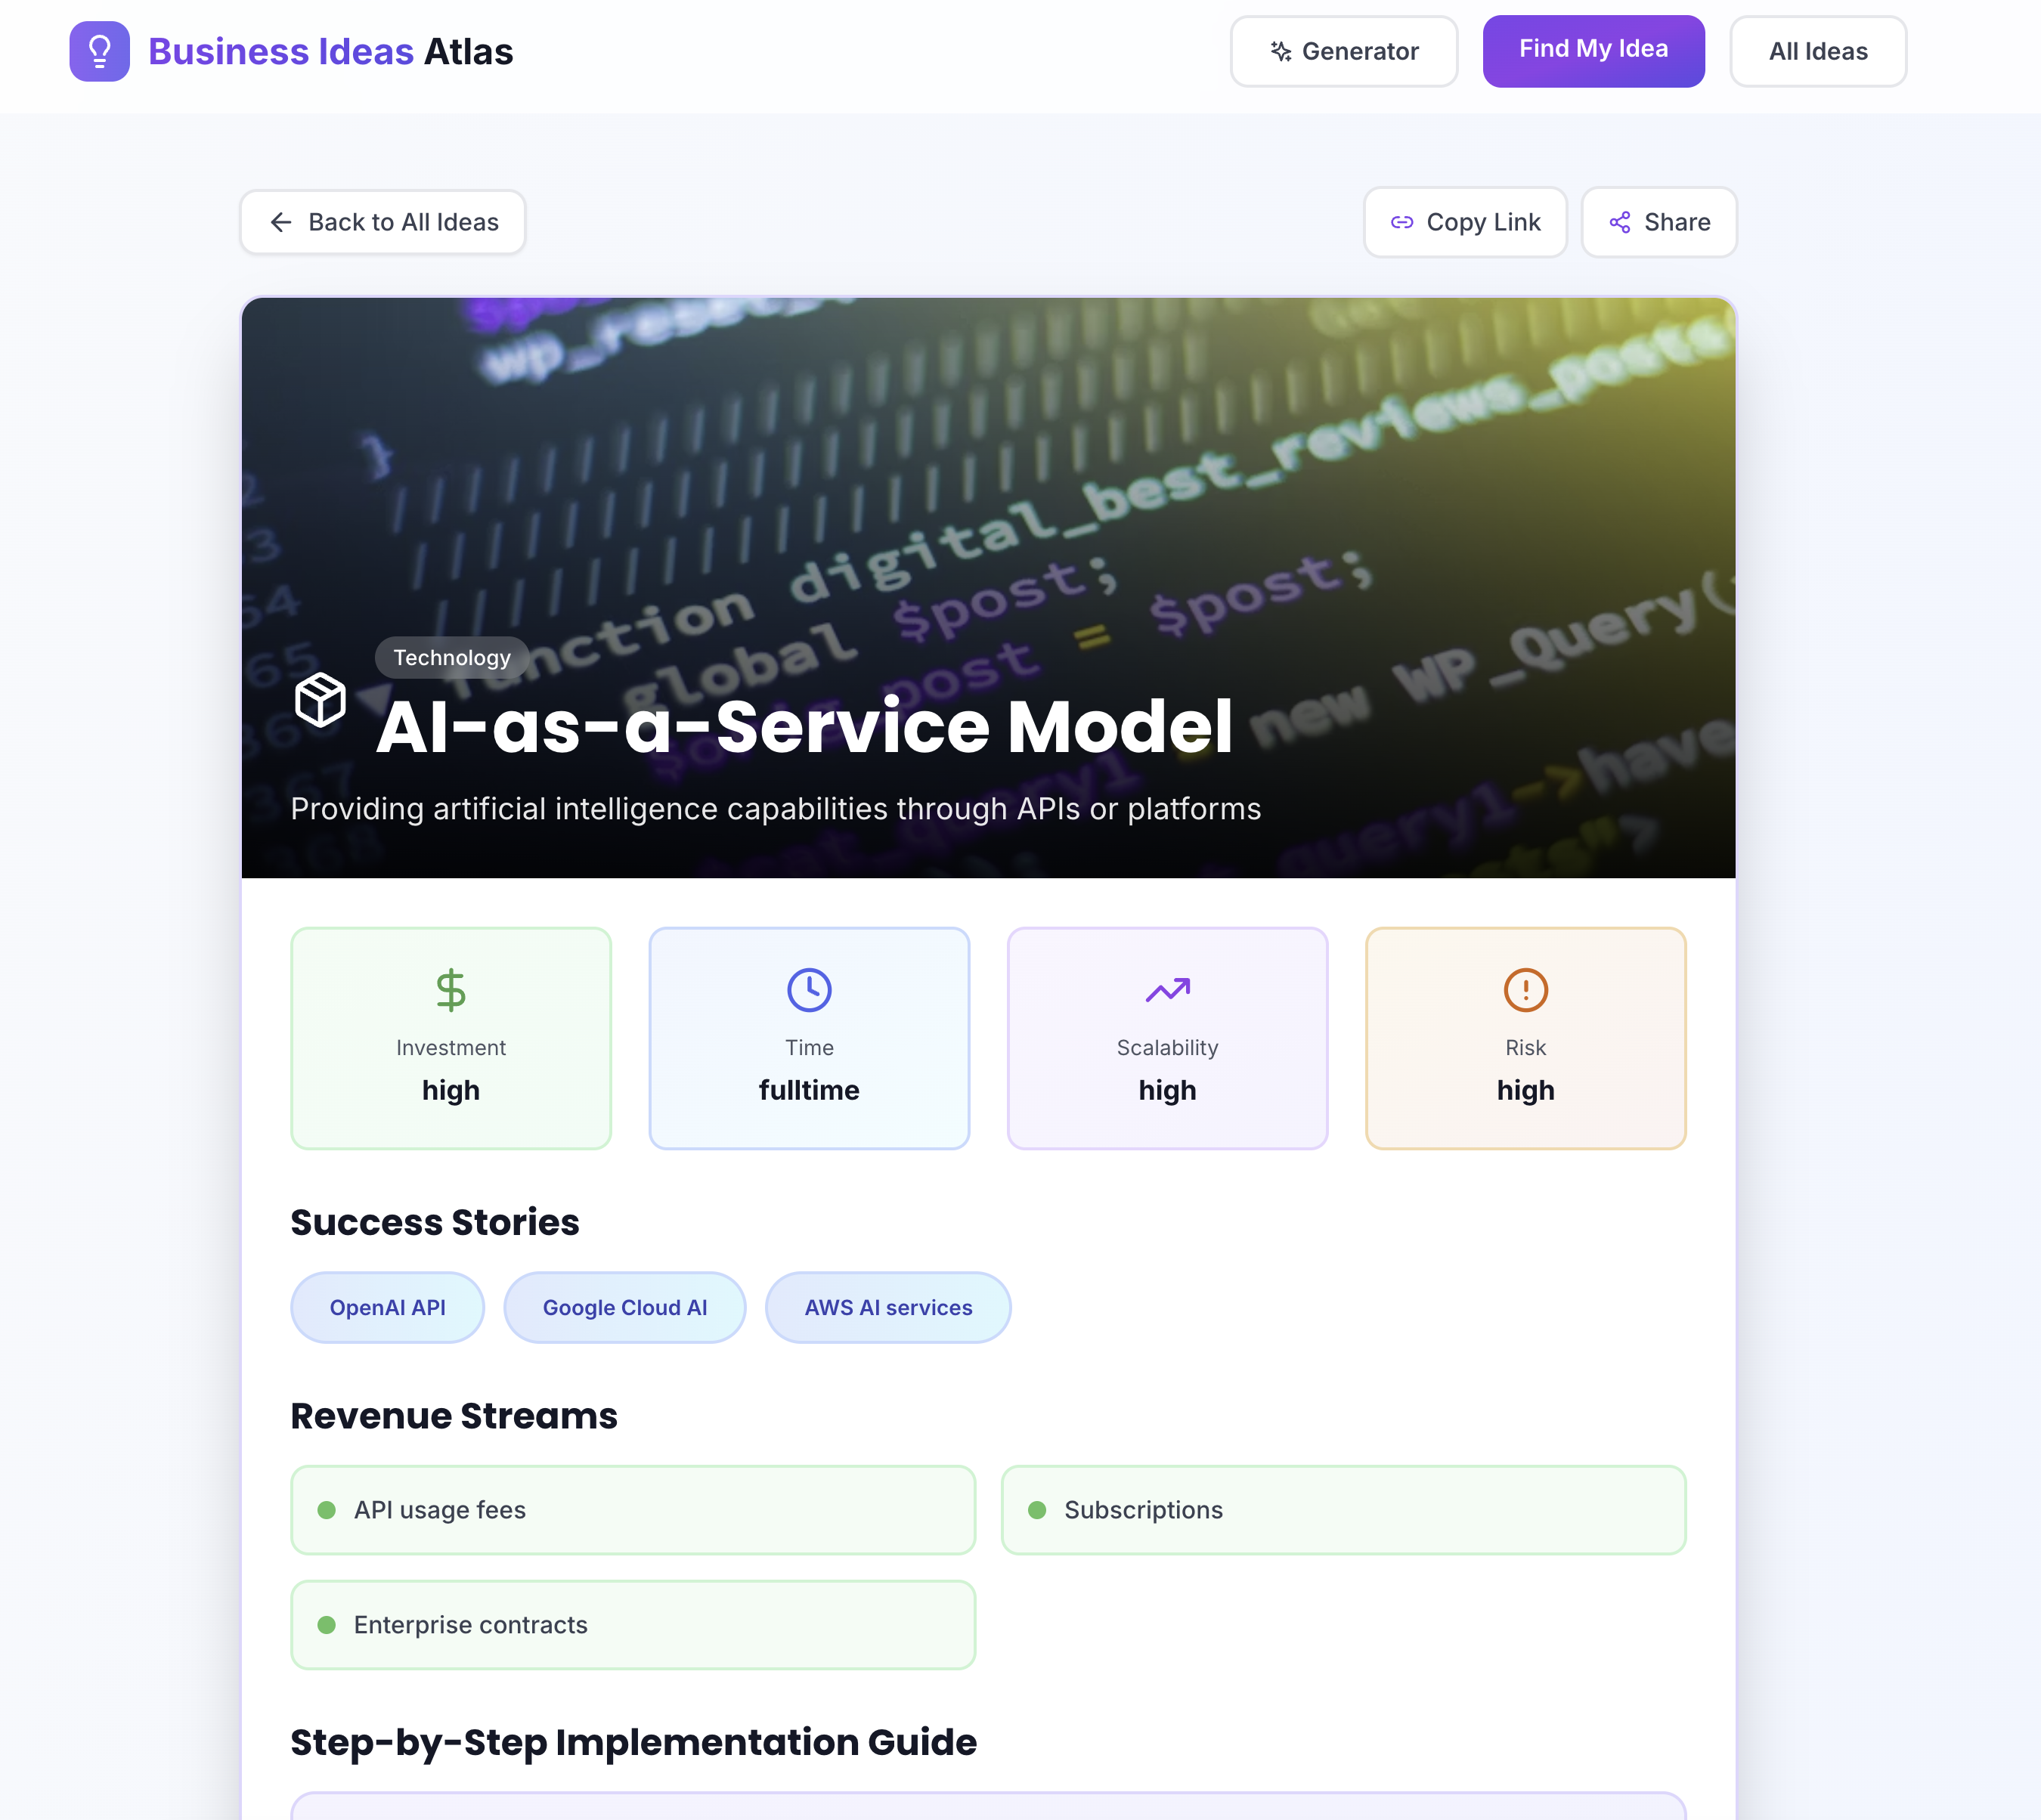Select the Time fulltime card
2041x1820 pixels.
pos(809,1038)
